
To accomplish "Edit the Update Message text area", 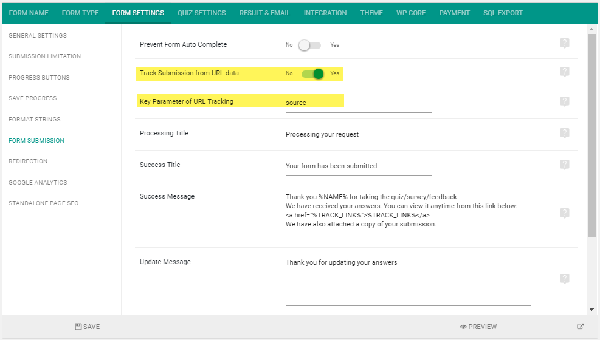I will (408, 282).
